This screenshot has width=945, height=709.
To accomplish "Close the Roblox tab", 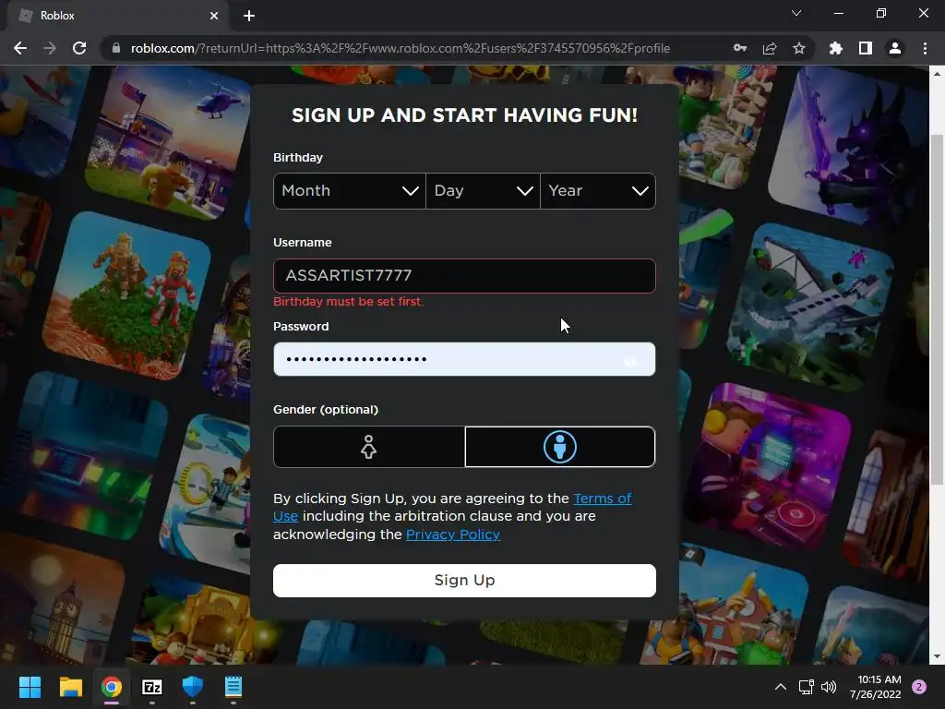I will click(x=214, y=16).
